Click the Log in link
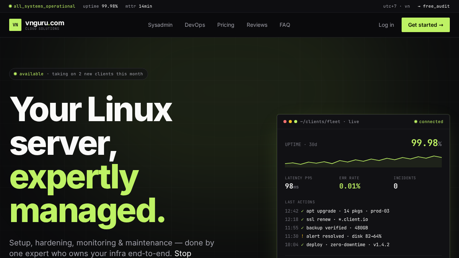 (386, 25)
